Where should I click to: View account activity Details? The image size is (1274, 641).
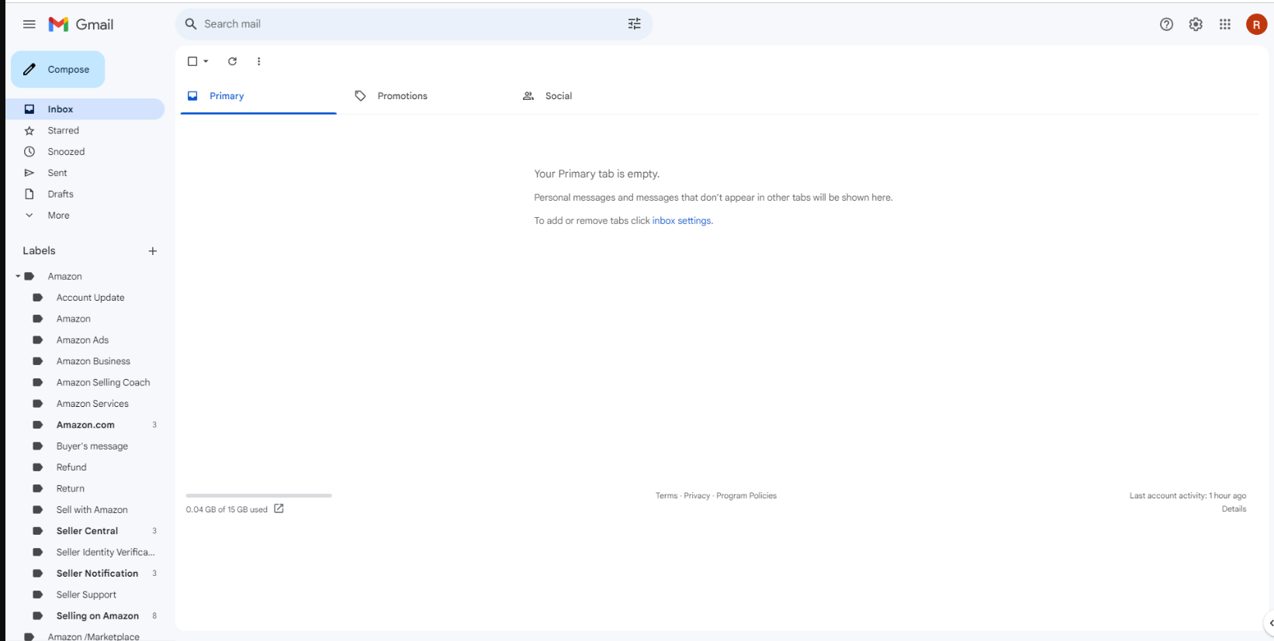[1234, 509]
